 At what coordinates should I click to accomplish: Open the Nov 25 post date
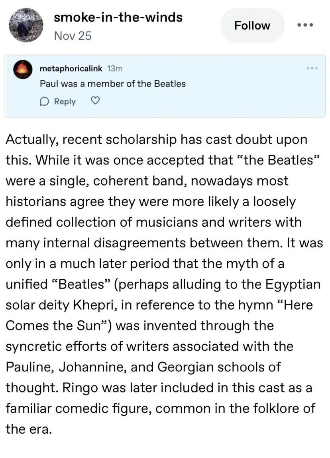point(73,36)
